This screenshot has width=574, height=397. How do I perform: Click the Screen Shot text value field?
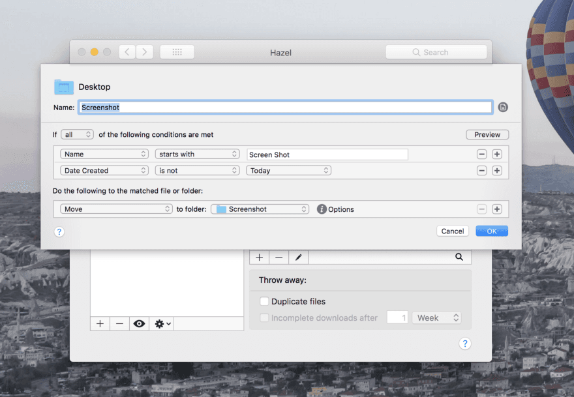tap(327, 154)
